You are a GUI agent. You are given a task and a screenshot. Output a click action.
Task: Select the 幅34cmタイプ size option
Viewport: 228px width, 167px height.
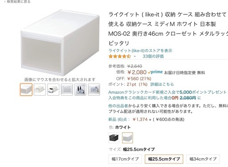click(203, 159)
